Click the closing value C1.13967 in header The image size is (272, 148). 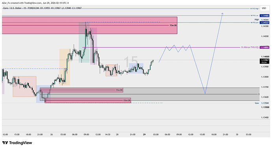(x=77, y=8)
